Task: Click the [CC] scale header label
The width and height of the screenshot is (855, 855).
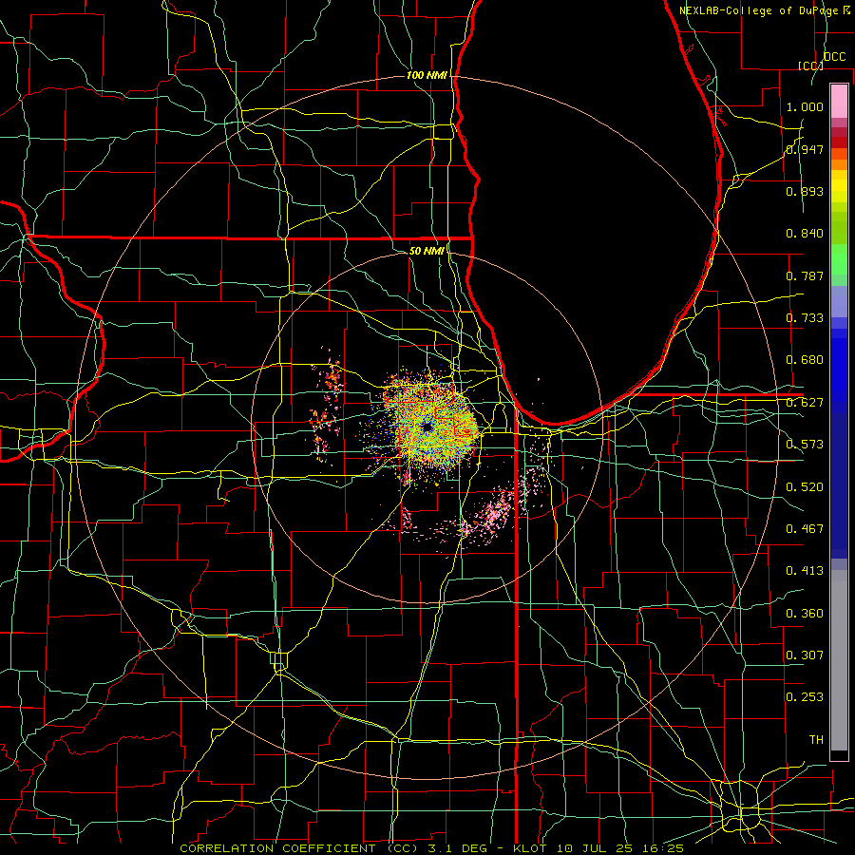Action: coord(810,66)
